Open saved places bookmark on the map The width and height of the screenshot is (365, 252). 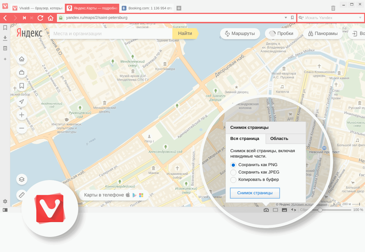click(x=22, y=86)
